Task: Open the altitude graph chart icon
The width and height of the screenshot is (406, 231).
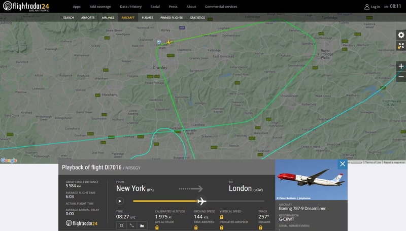Action: pos(142,225)
